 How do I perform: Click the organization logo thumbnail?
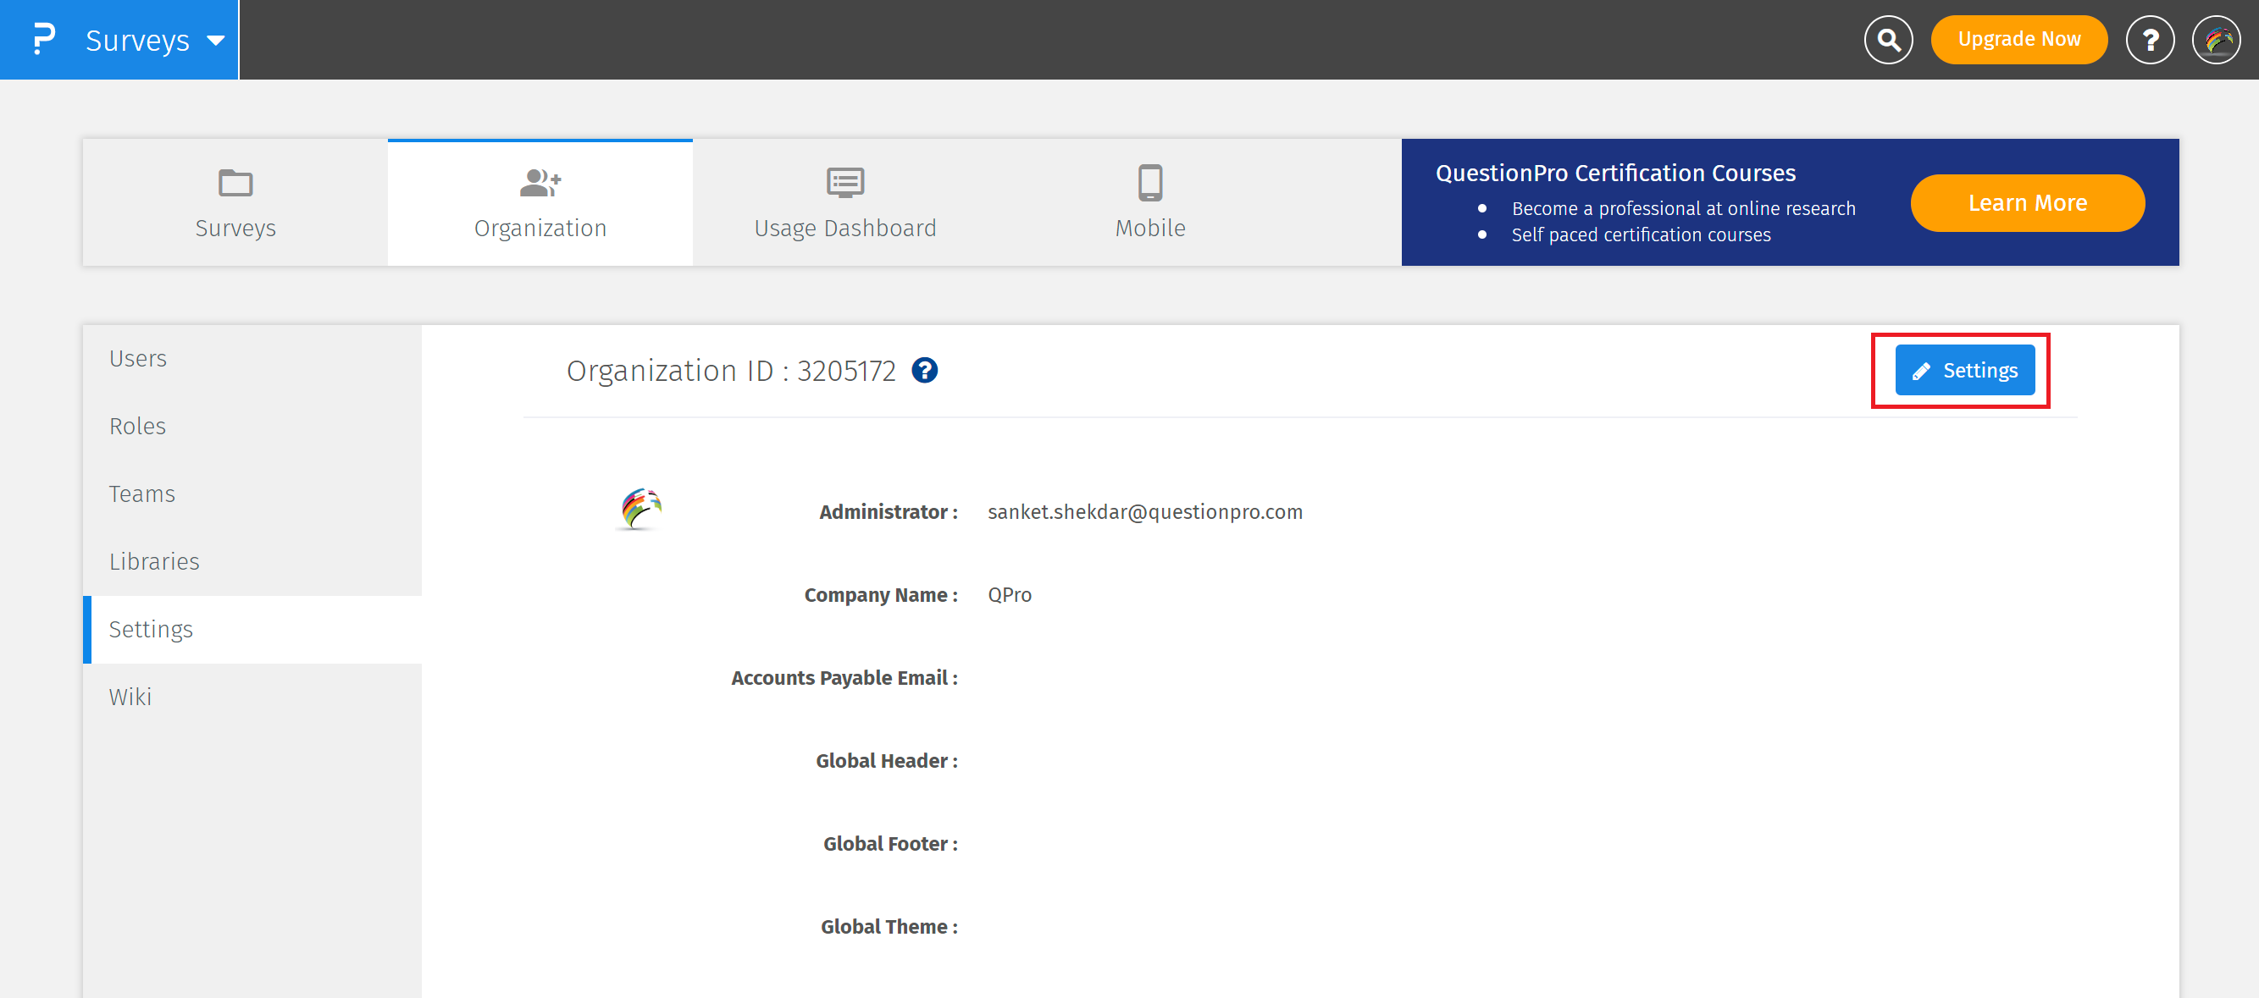point(640,510)
